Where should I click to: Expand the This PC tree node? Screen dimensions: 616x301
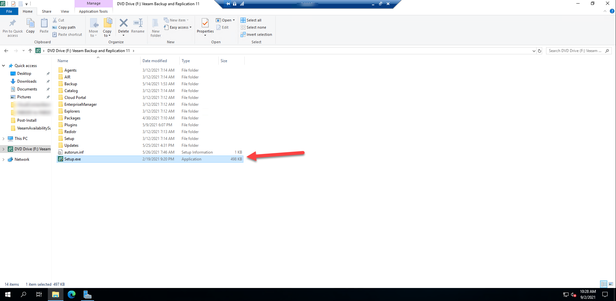(4, 139)
